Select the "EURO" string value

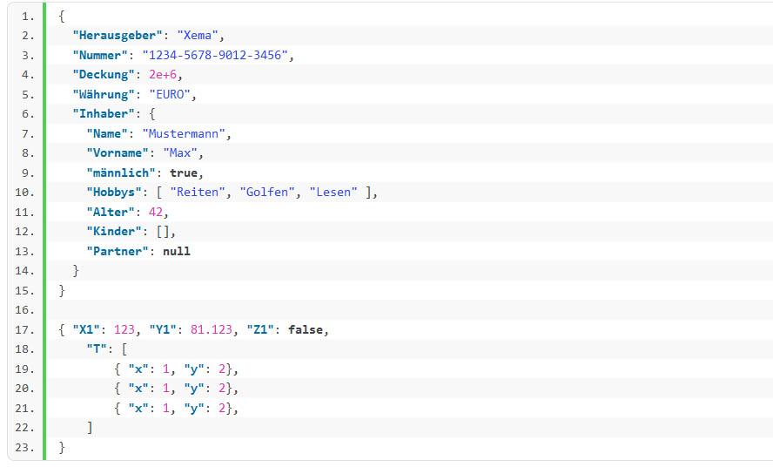coord(170,94)
